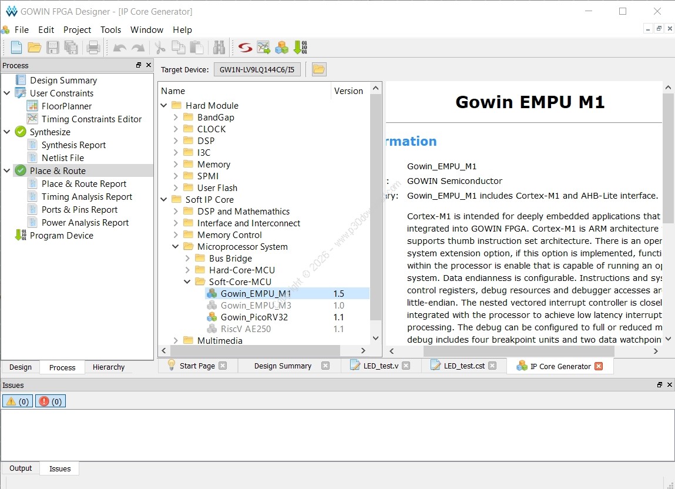Click the Copy toolbar icon
The width and height of the screenshot is (675, 489).
(x=178, y=48)
